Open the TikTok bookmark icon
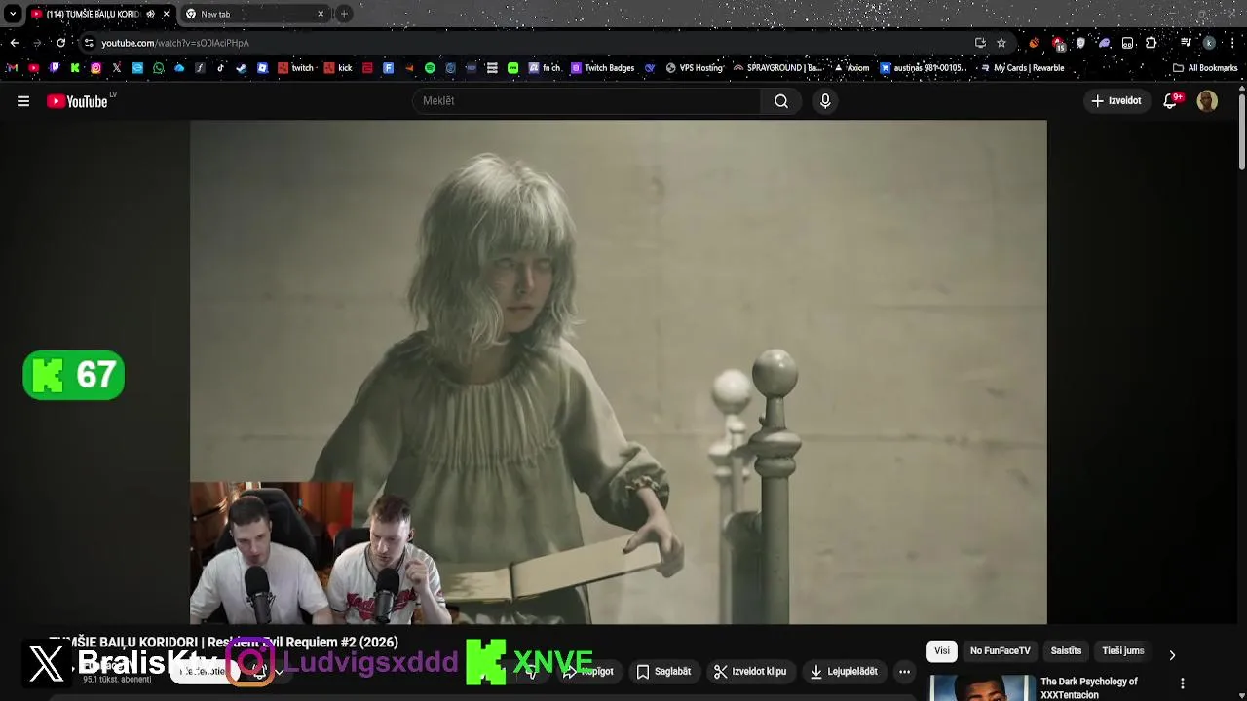The image size is (1247, 701). click(221, 68)
